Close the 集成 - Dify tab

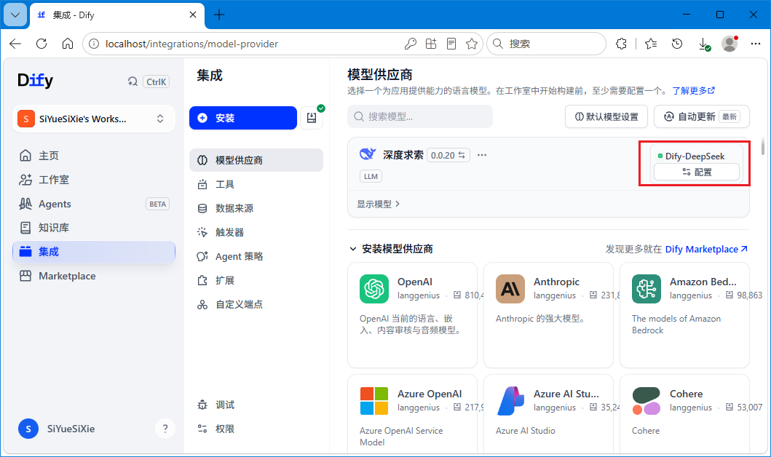coord(193,15)
